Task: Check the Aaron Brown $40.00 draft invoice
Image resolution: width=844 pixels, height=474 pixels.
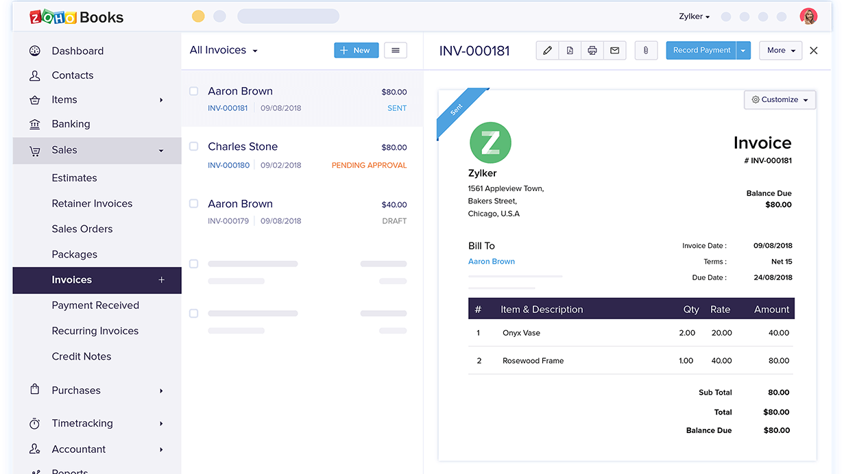Action: (x=193, y=204)
